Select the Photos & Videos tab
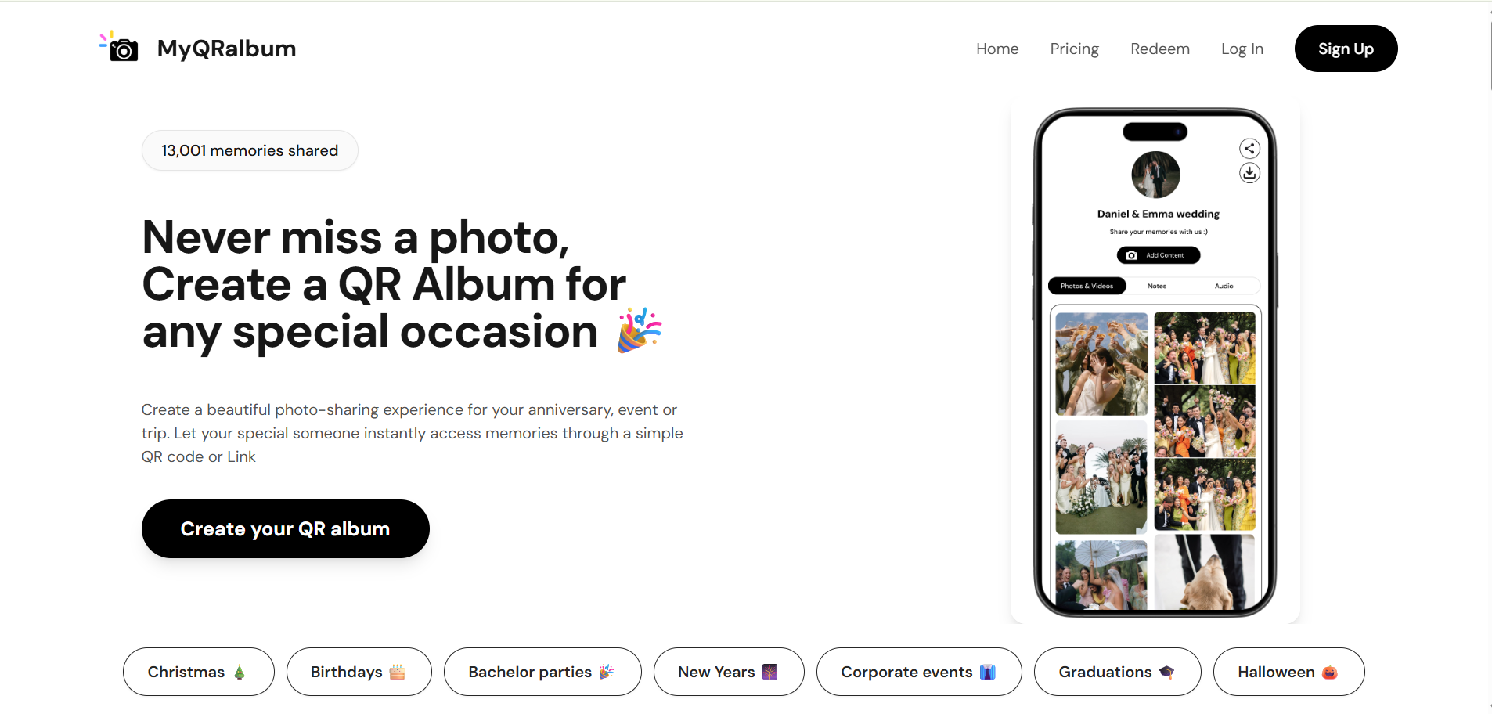Viewport: 1492px width, 714px height. pyautogui.click(x=1087, y=286)
